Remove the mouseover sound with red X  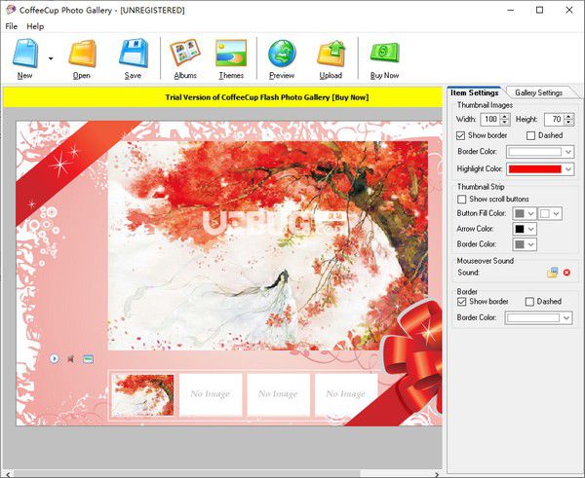566,273
